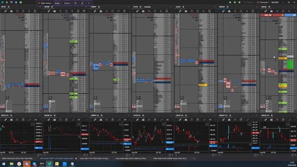The width and height of the screenshot is (297, 167).
Task: Click the camera icon in SNGSP order book toolbar
Action: click(229, 11)
